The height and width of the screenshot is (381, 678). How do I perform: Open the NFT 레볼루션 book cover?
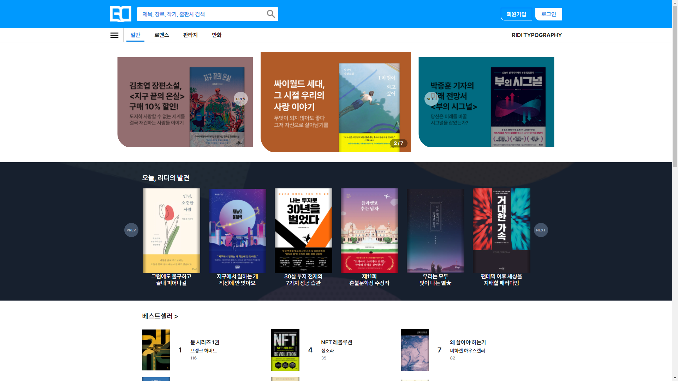click(285, 350)
